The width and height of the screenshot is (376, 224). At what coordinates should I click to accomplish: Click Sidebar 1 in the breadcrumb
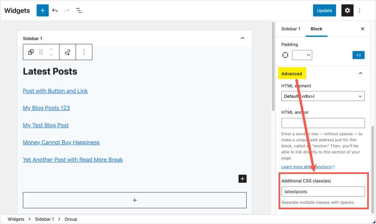[x=45, y=219]
